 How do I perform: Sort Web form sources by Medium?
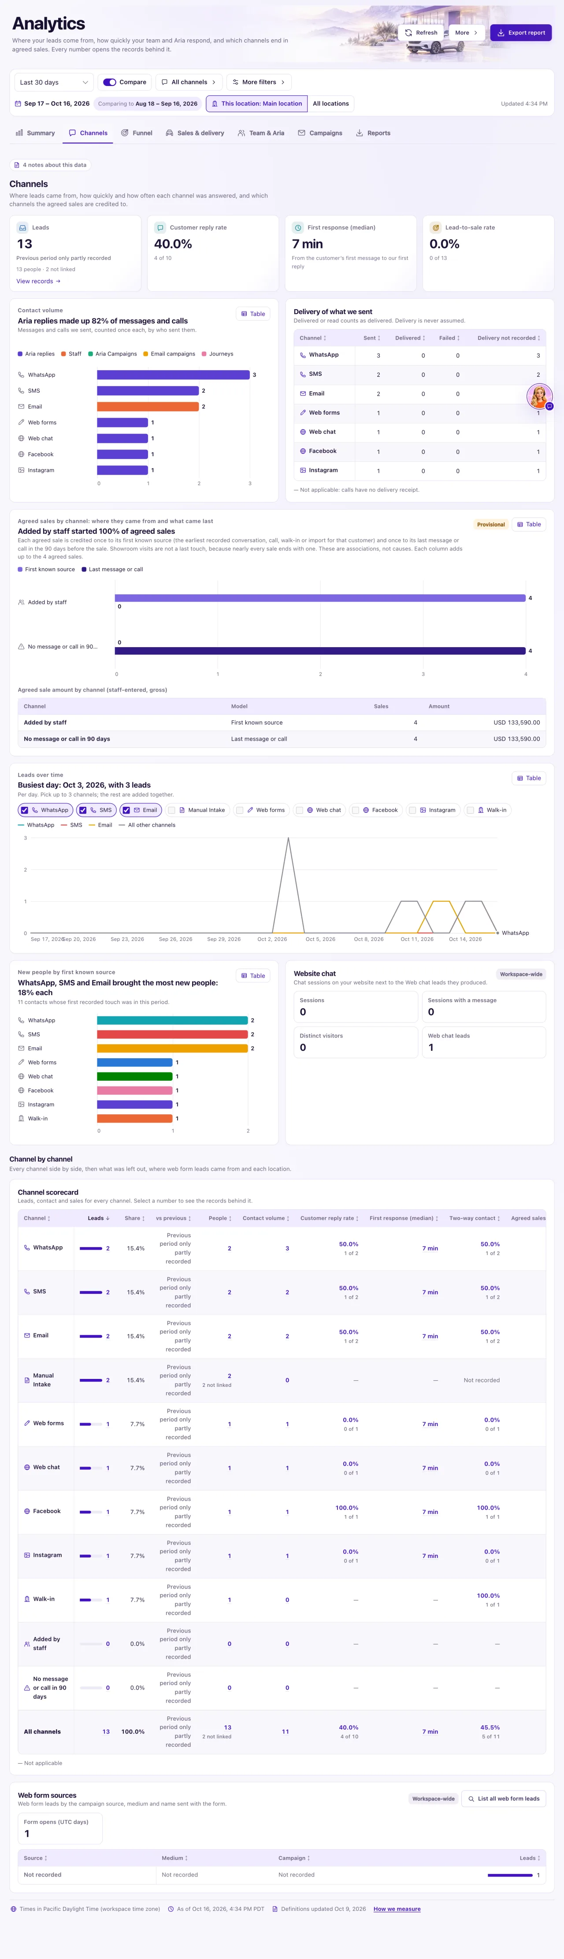(174, 1858)
